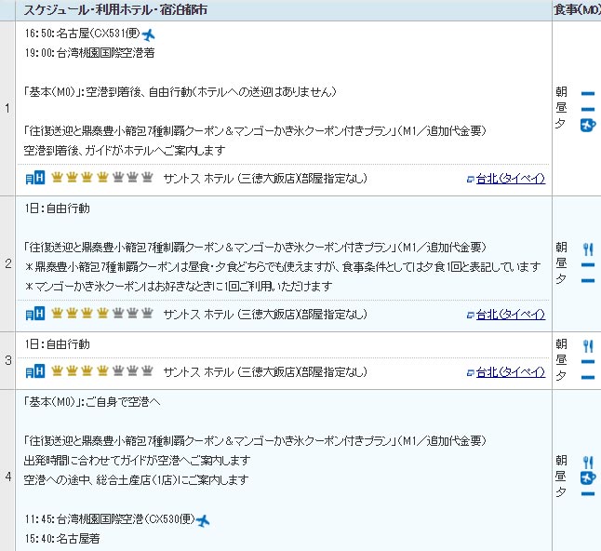
Task: Click 1日:自由行動 in the day 3 row
Action: pyautogui.click(x=57, y=344)
